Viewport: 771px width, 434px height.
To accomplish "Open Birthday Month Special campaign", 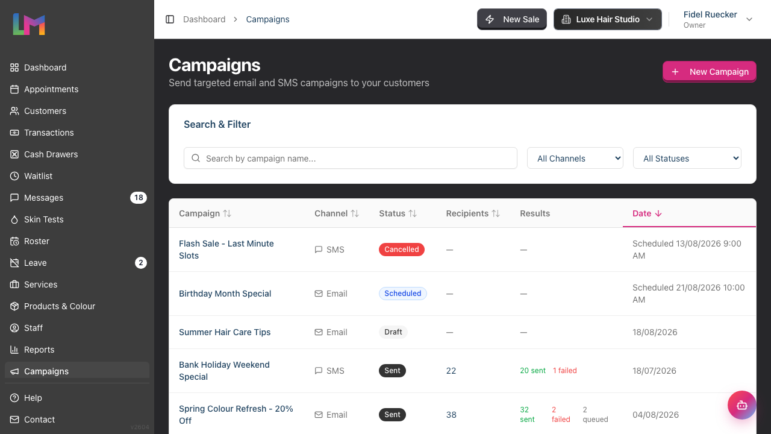I will [225, 294].
